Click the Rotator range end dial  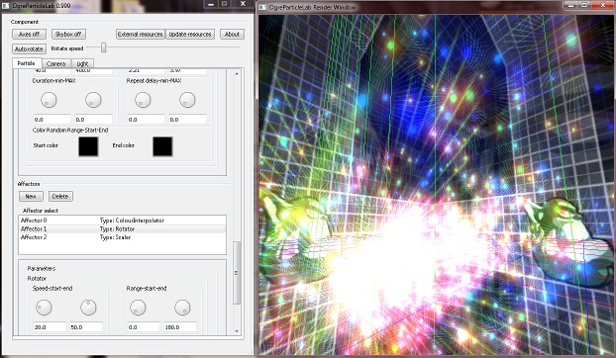tap(182, 308)
